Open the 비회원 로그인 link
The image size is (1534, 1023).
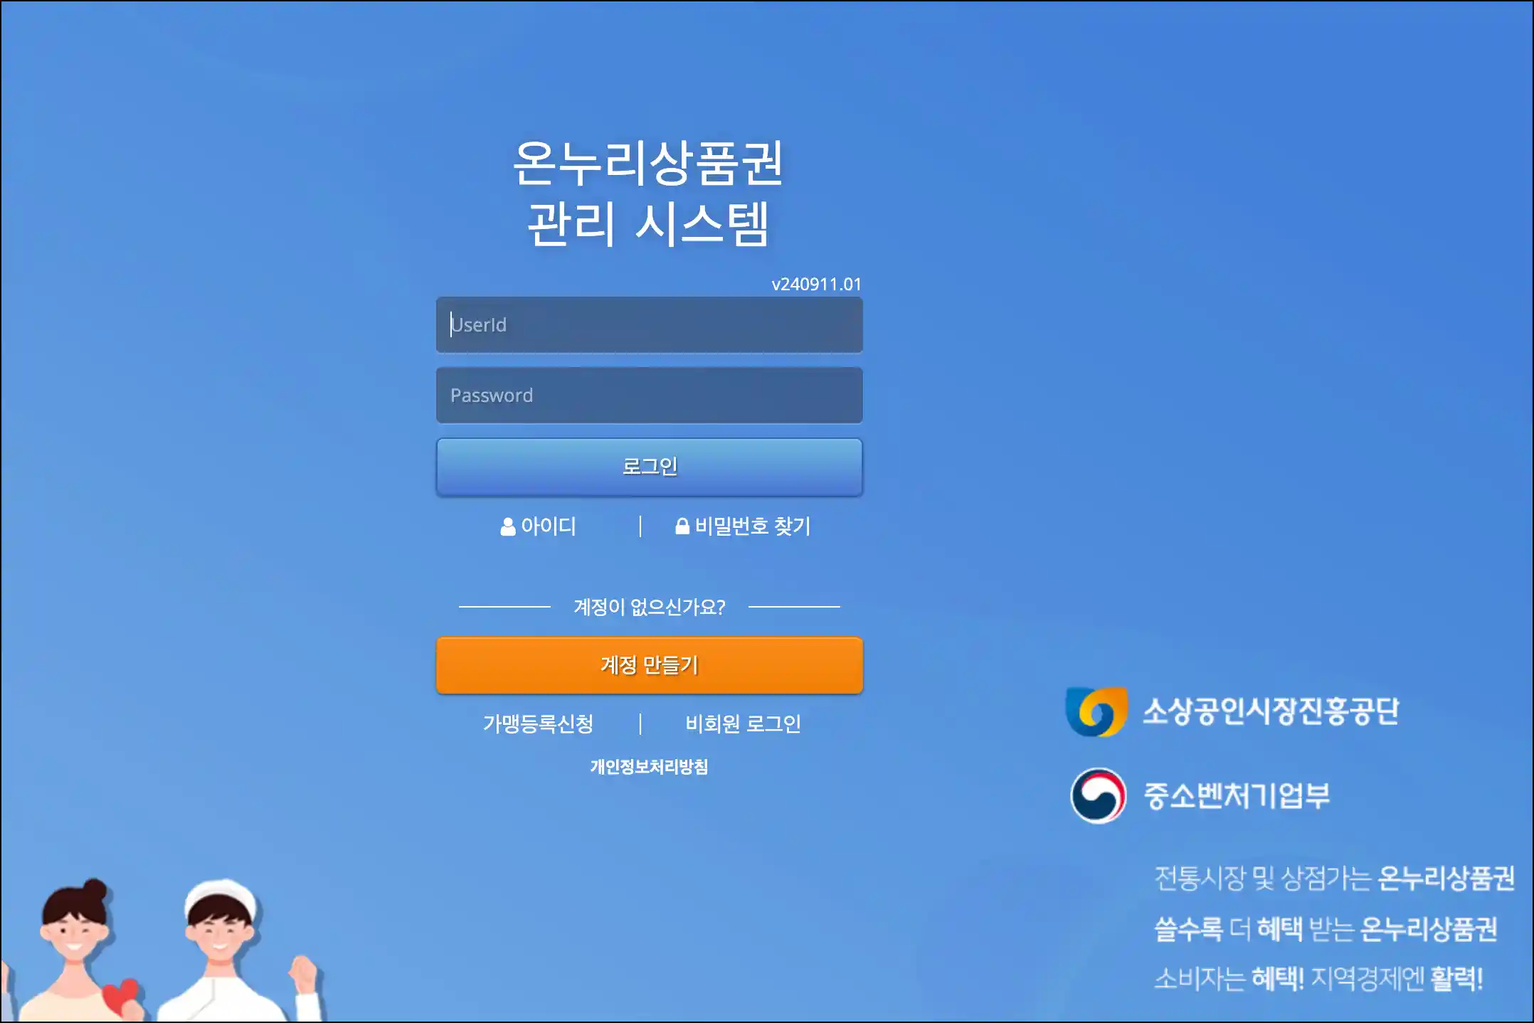743,724
